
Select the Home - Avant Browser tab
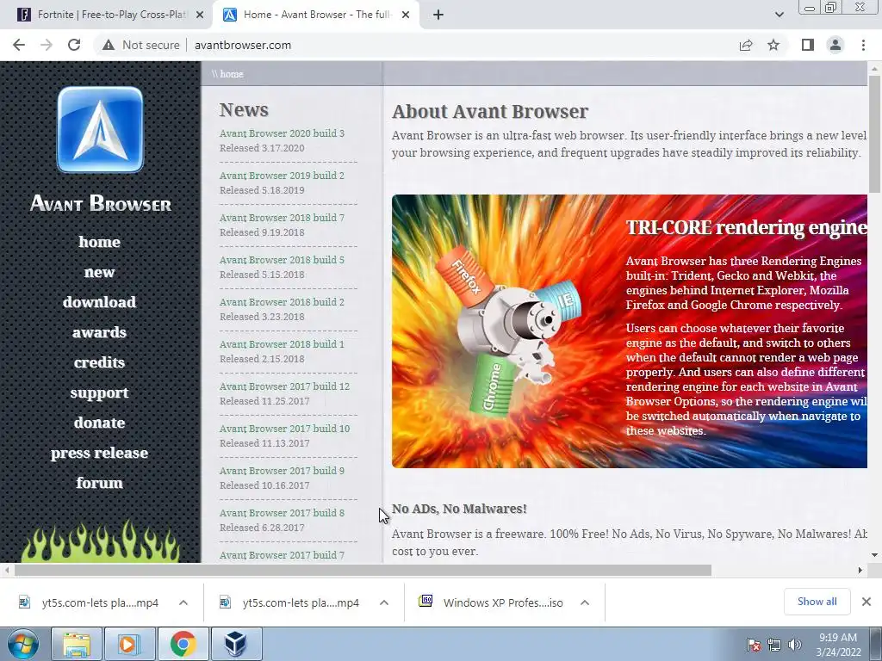coord(315,15)
